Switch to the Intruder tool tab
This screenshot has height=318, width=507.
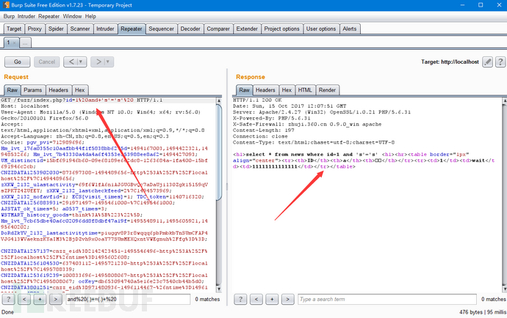[105, 29]
